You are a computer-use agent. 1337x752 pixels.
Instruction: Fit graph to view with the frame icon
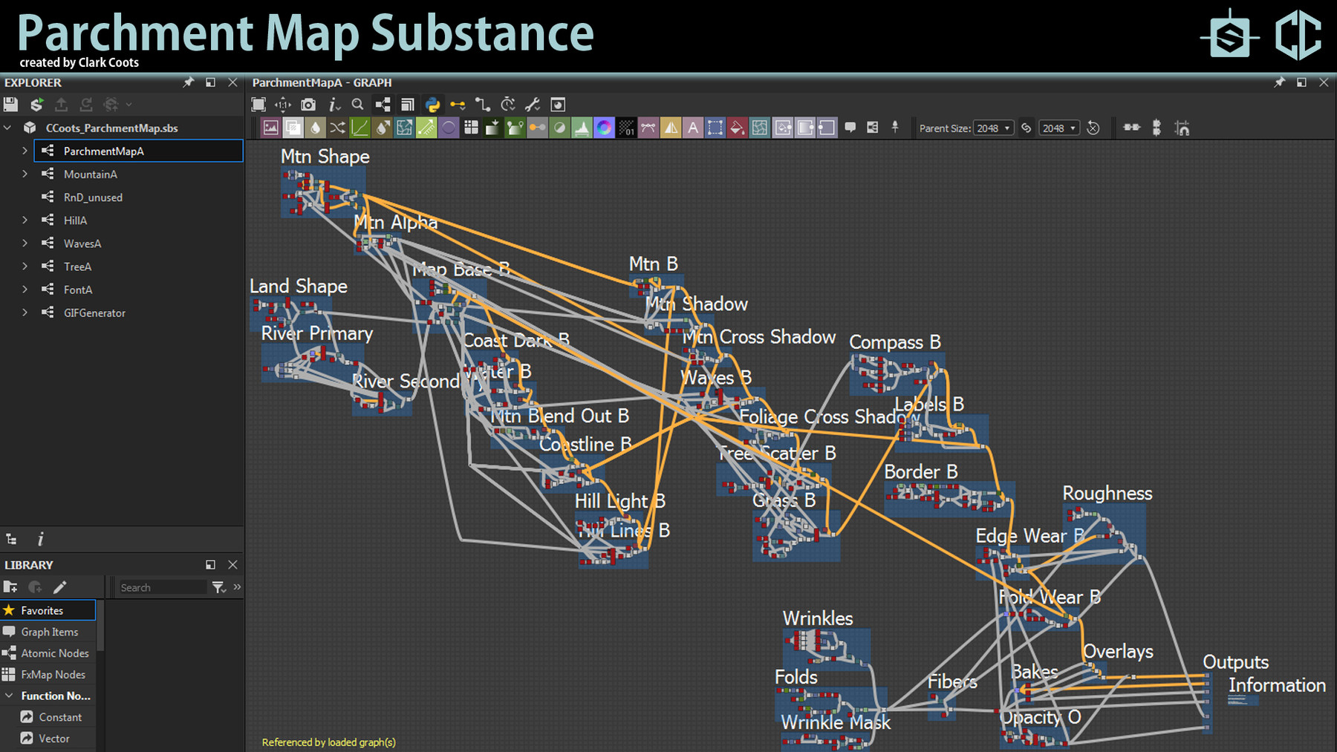[258, 105]
